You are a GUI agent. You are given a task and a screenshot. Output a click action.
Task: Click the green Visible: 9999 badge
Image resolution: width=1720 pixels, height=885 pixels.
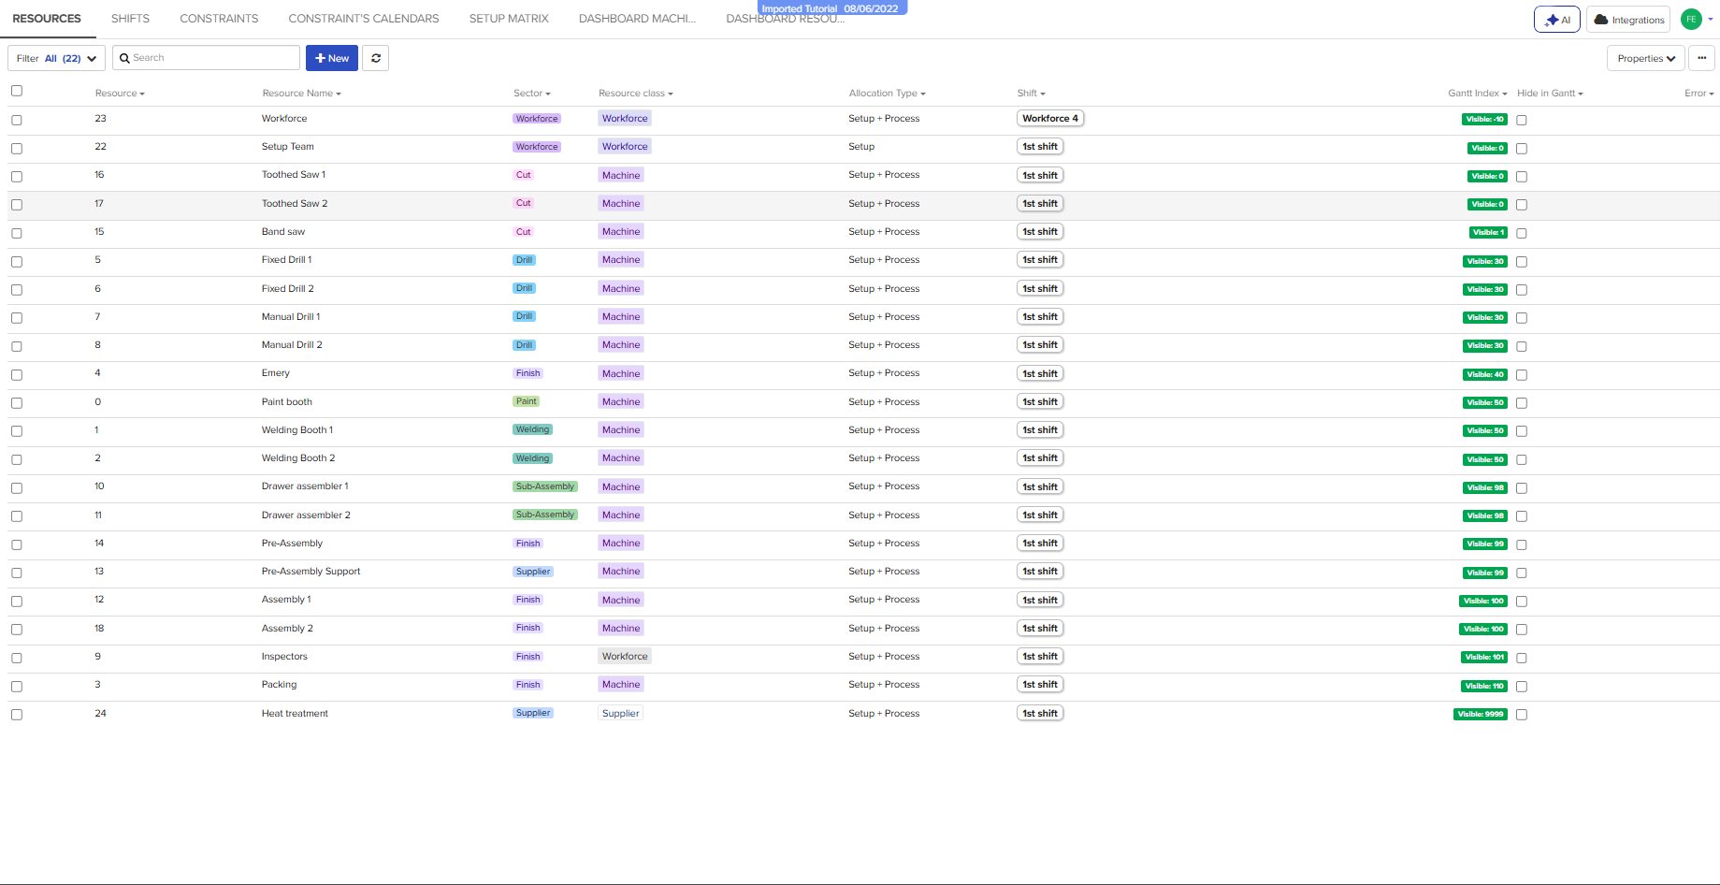(x=1480, y=714)
